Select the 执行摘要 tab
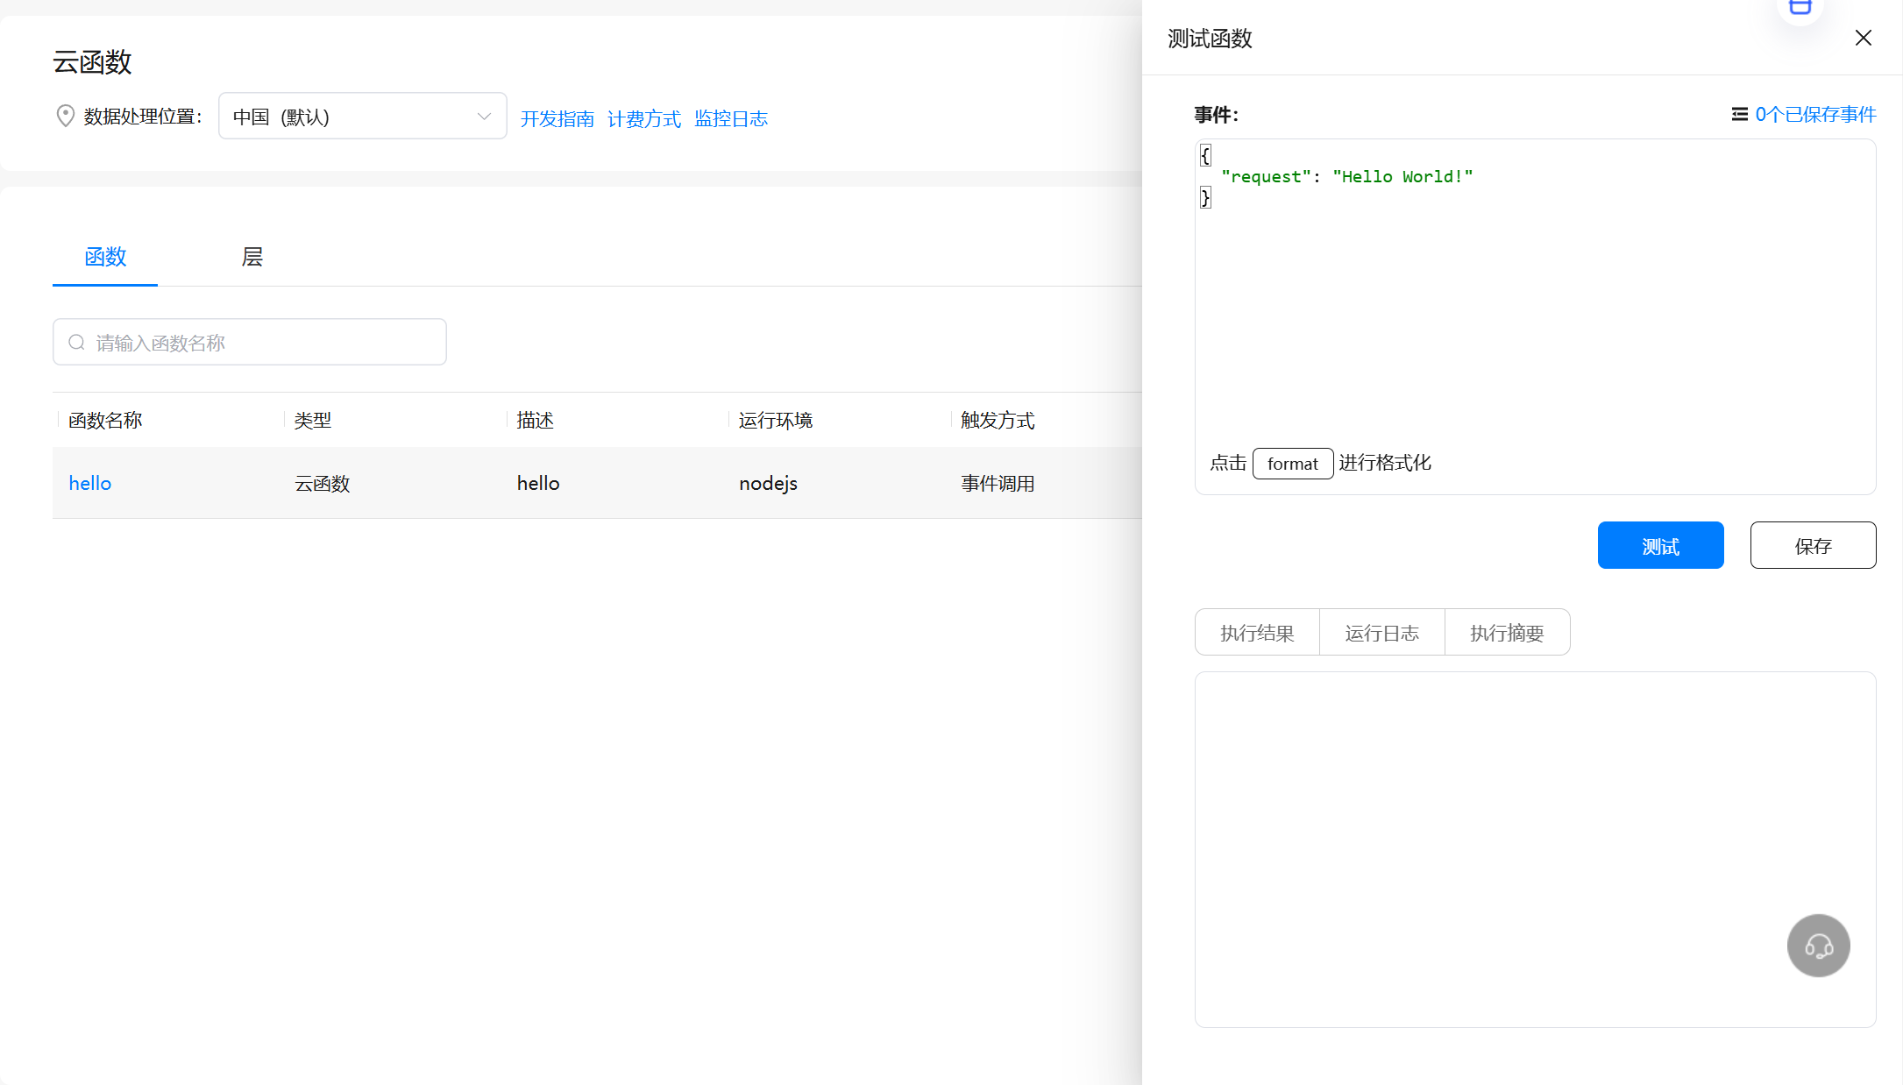The height and width of the screenshot is (1085, 1903). (x=1507, y=632)
